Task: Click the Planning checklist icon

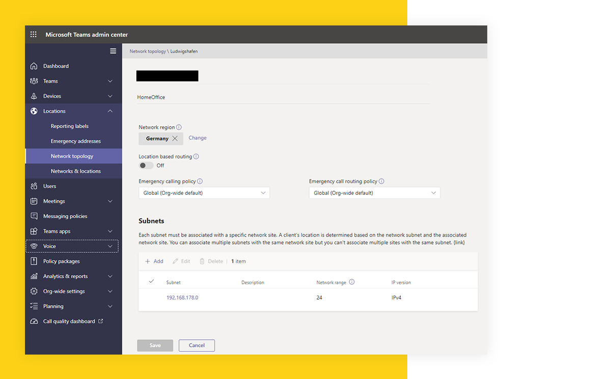Action: [x=34, y=306]
